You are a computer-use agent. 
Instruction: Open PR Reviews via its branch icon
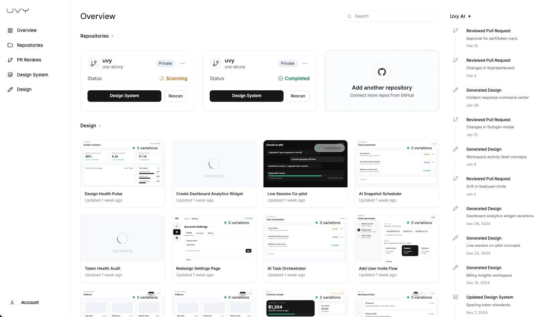(x=10, y=60)
